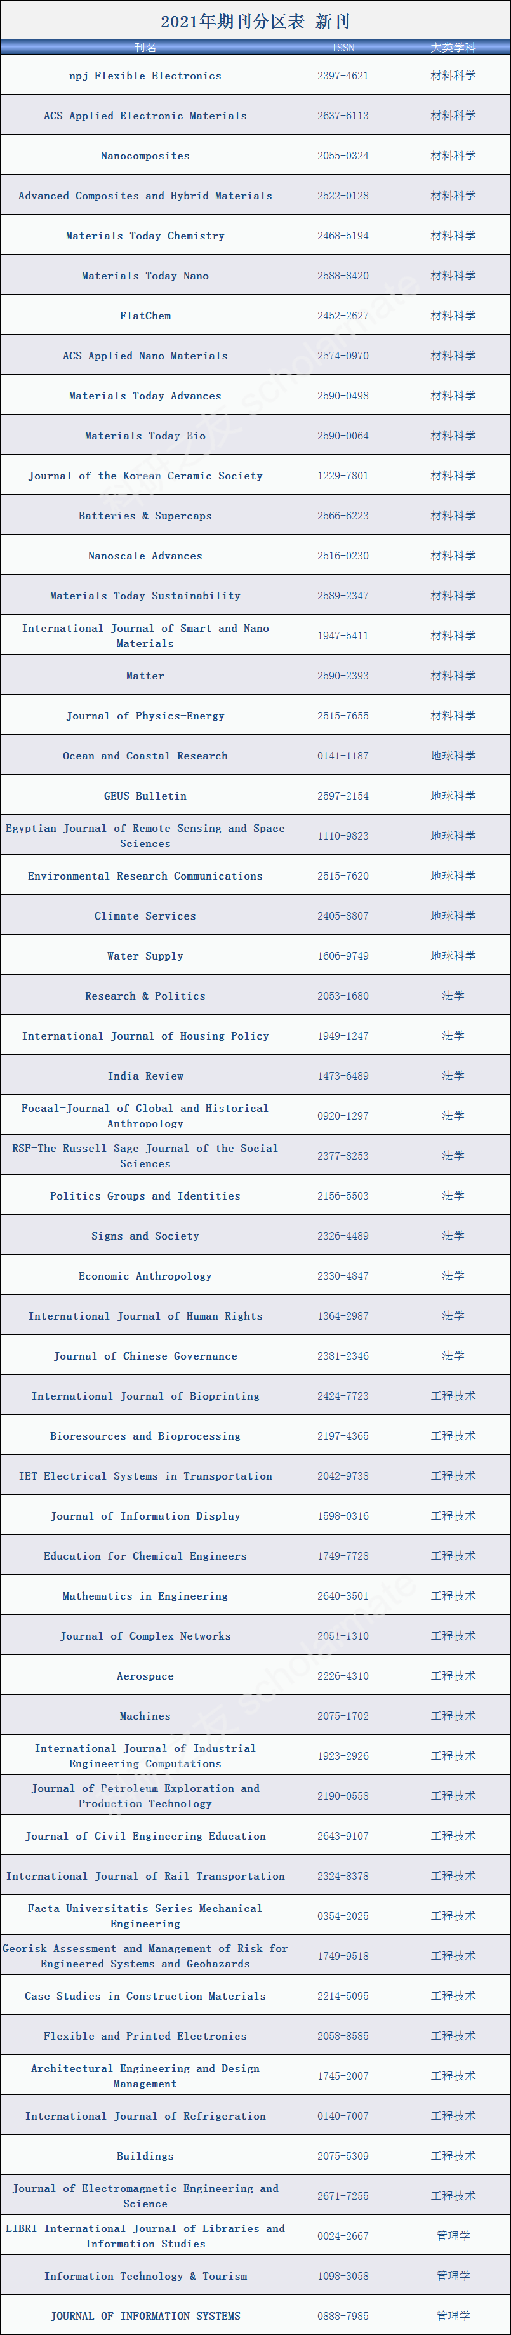Screen dimensions: 511x2335
Task: Click the ISSN column header
Action: [343, 47]
